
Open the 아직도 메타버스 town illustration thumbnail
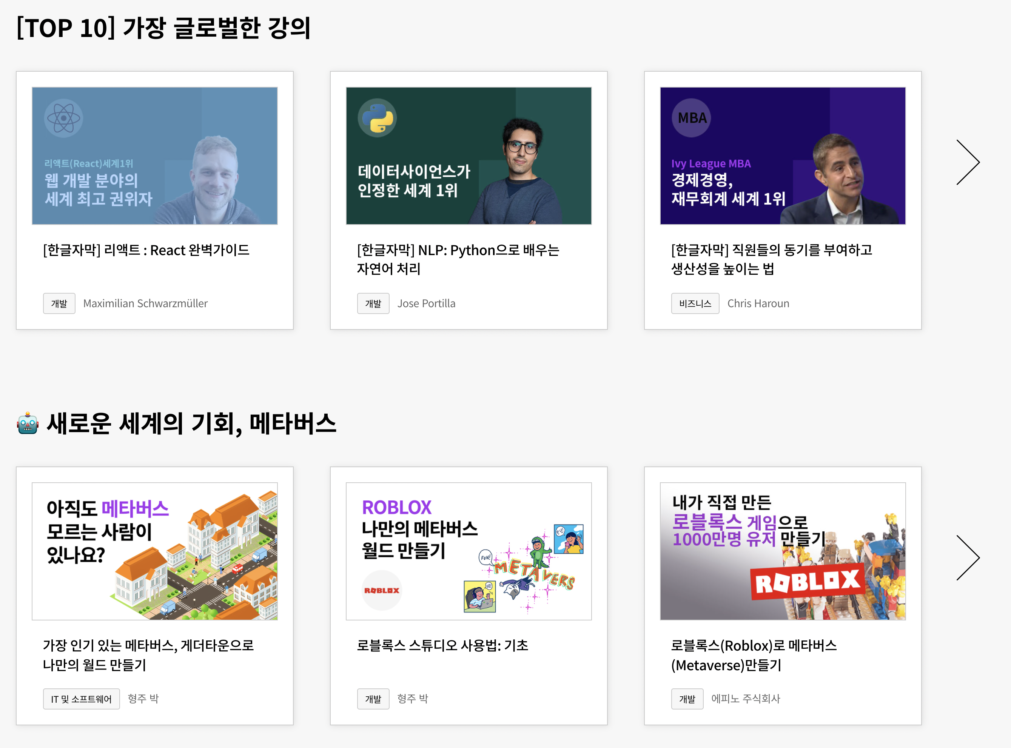point(154,551)
